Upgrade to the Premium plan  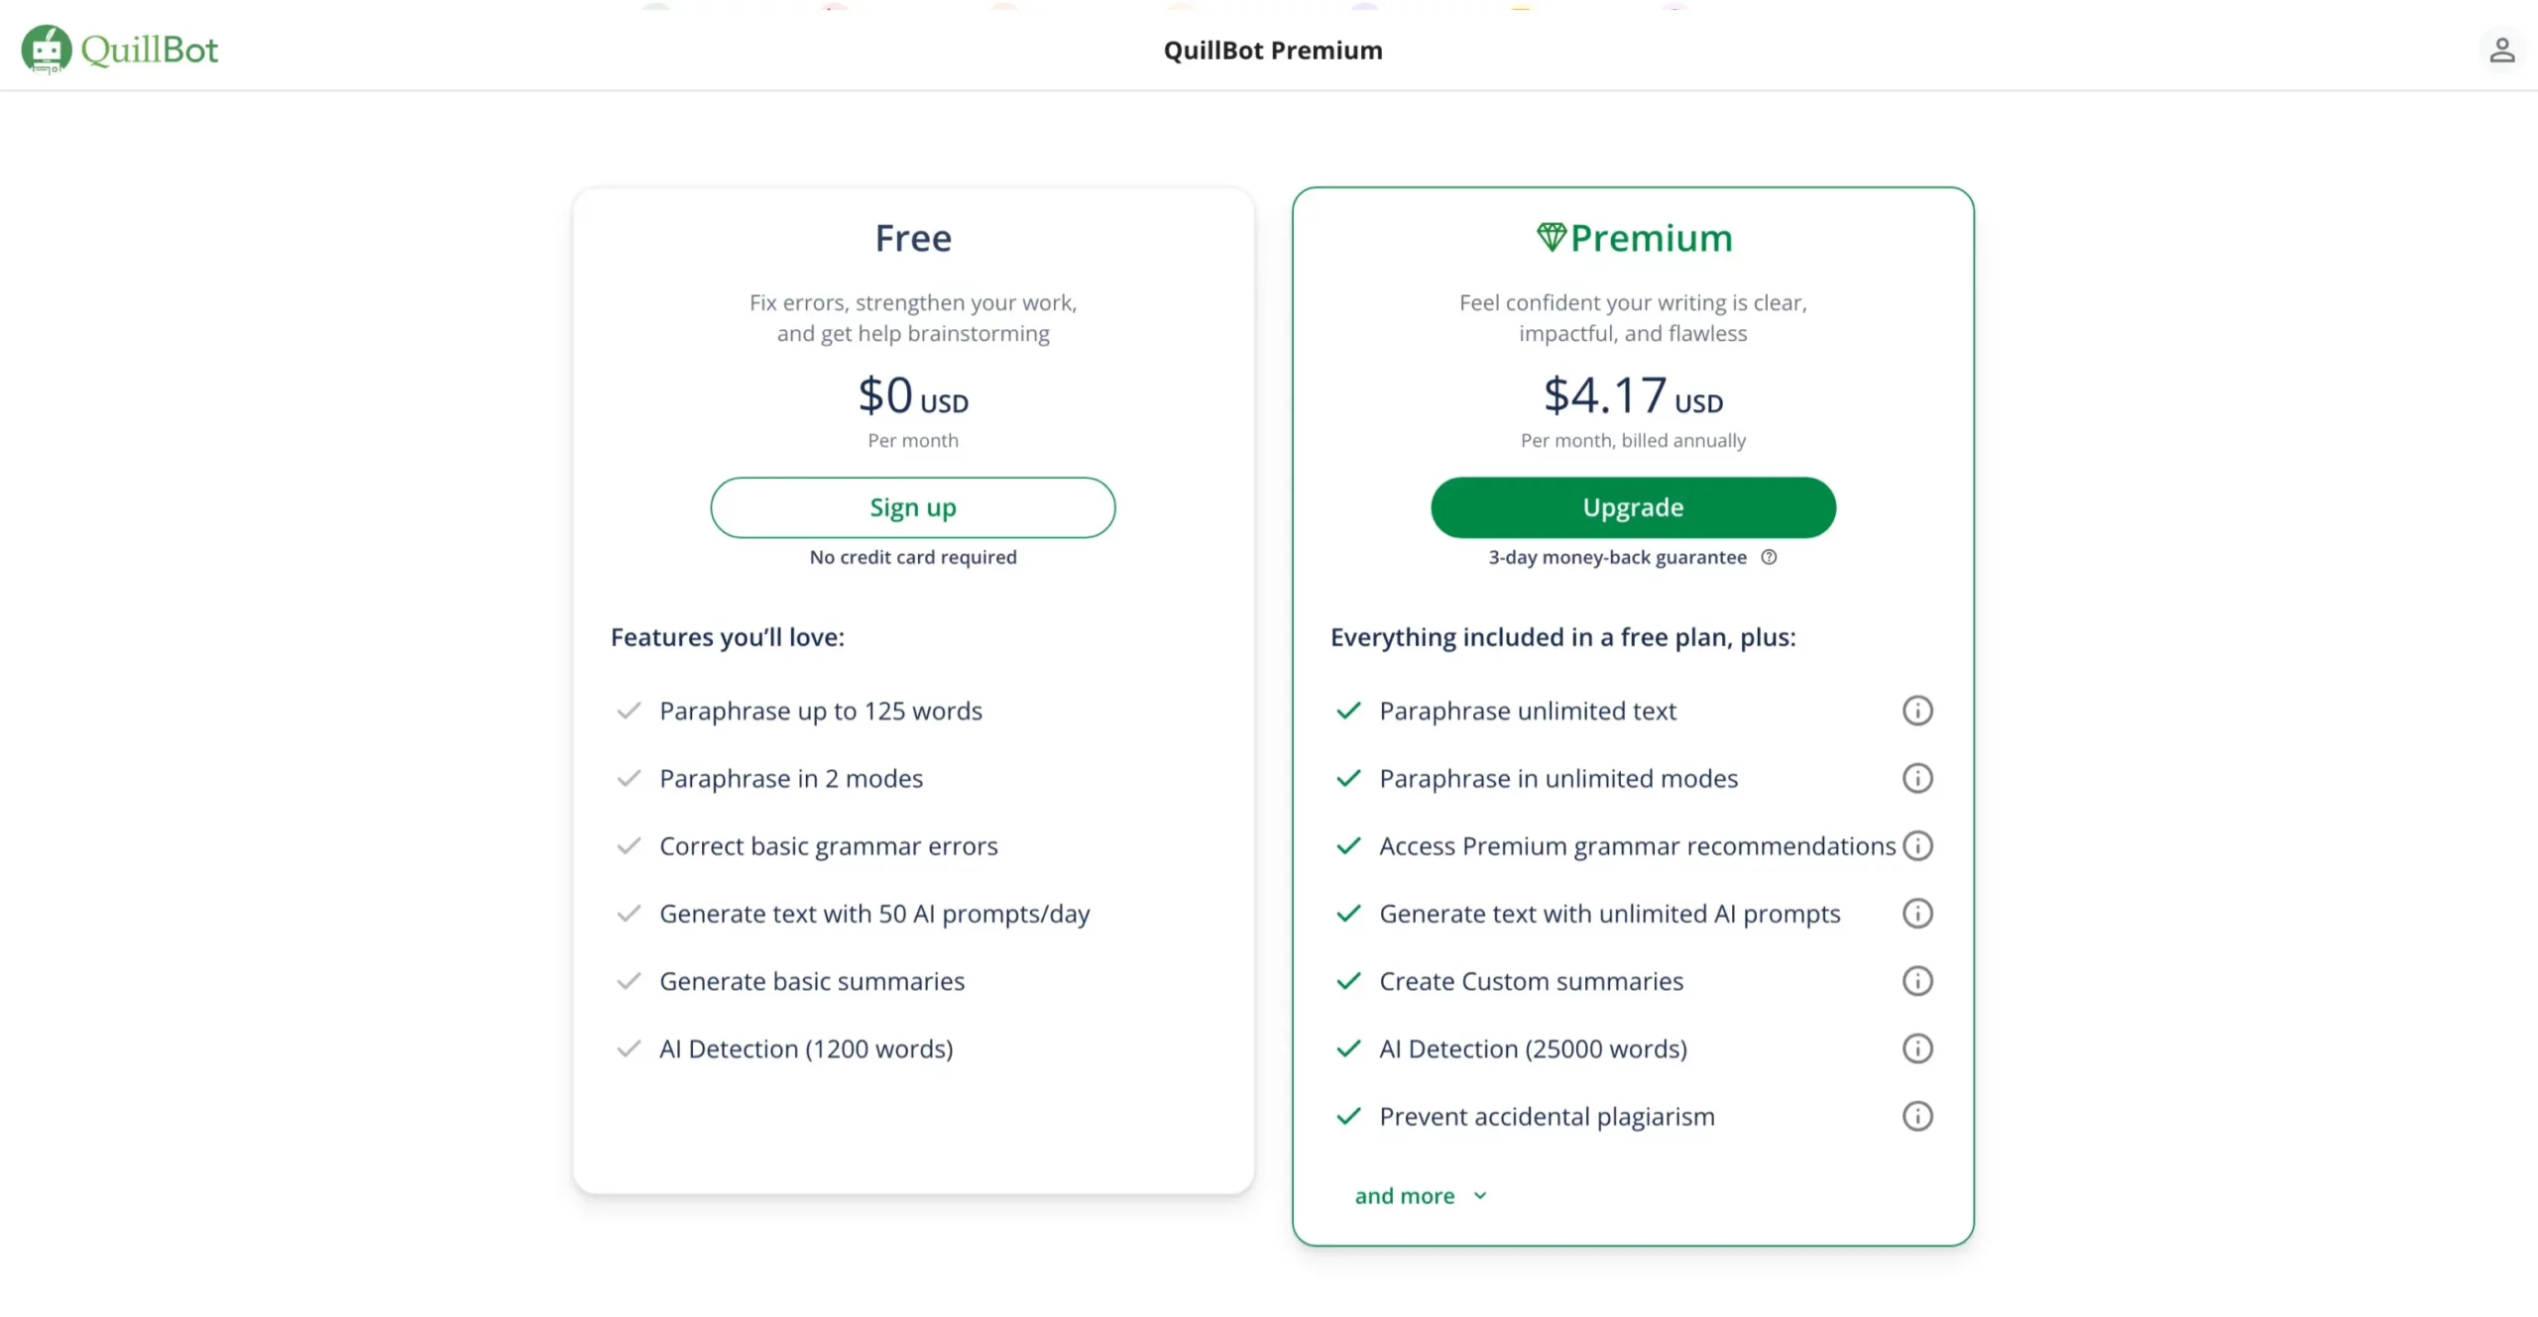[1632, 506]
